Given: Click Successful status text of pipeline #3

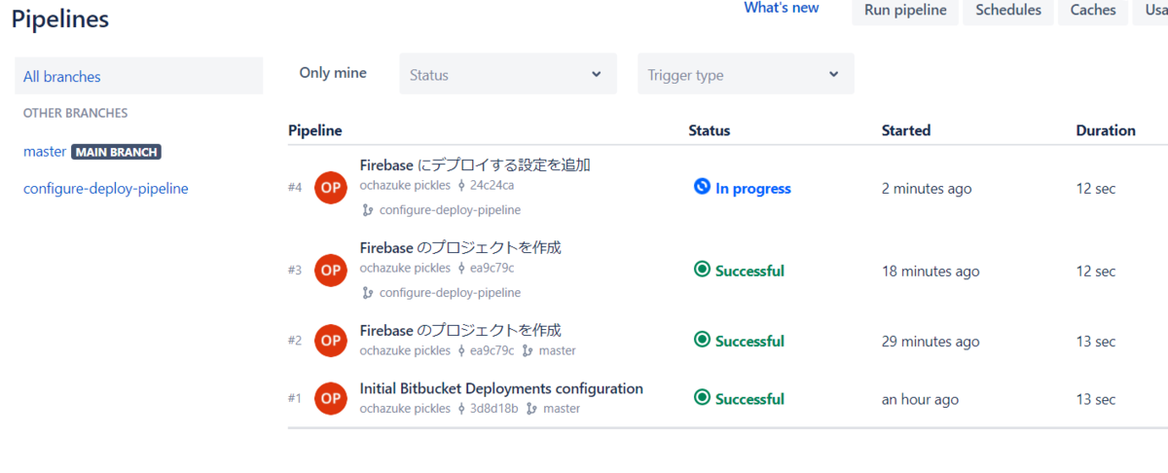Looking at the screenshot, I should [x=749, y=271].
